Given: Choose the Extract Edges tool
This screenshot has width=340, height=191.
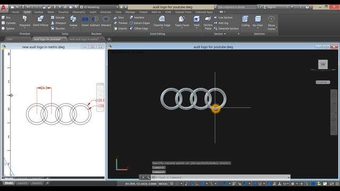Looking at the screenshot, I should pyautogui.click(x=140, y=23).
